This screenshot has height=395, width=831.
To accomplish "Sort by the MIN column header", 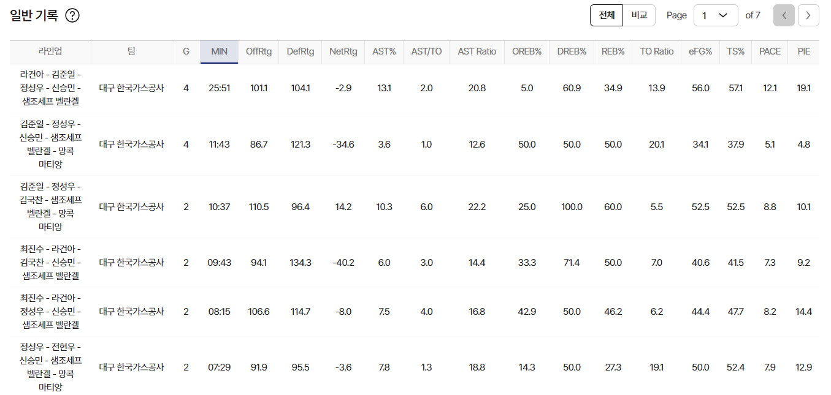I will (x=219, y=52).
